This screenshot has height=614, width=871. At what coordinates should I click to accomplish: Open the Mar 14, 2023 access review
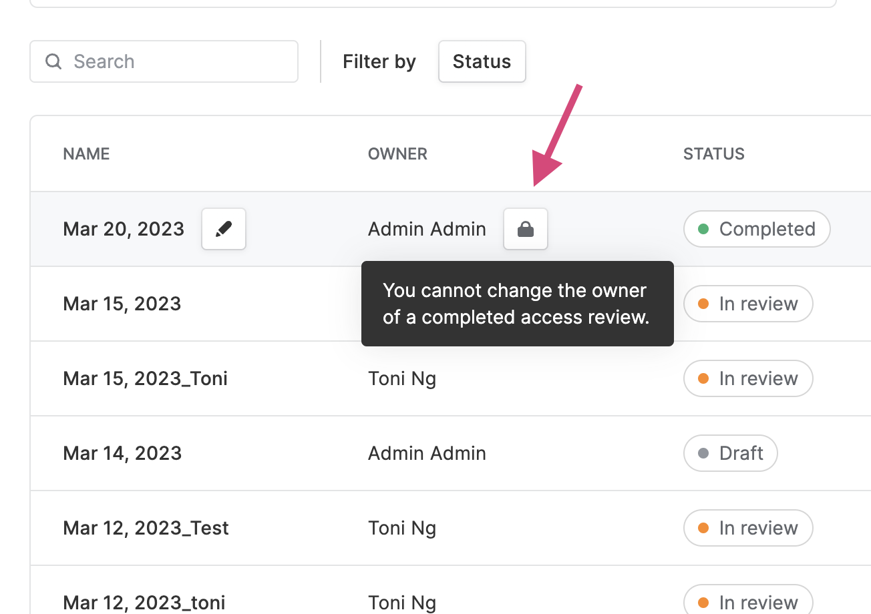(x=122, y=453)
